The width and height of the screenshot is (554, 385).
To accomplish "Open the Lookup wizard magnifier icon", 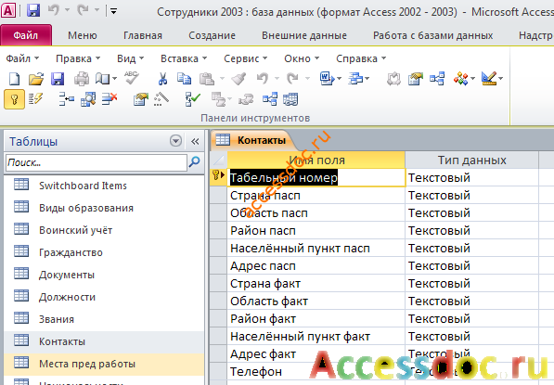I will pyautogui.click(x=88, y=99).
